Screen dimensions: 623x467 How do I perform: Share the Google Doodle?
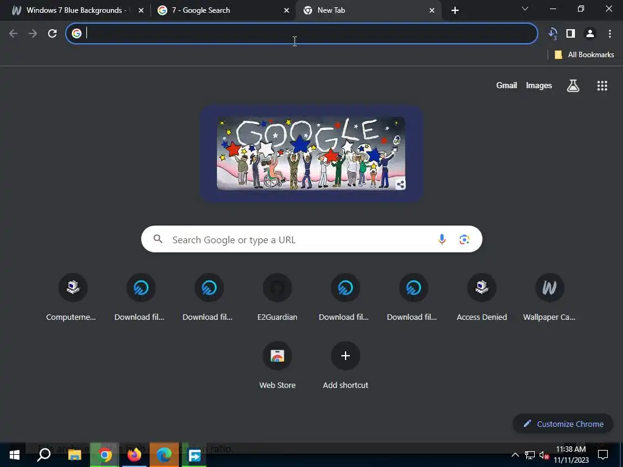click(x=400, y=184)
